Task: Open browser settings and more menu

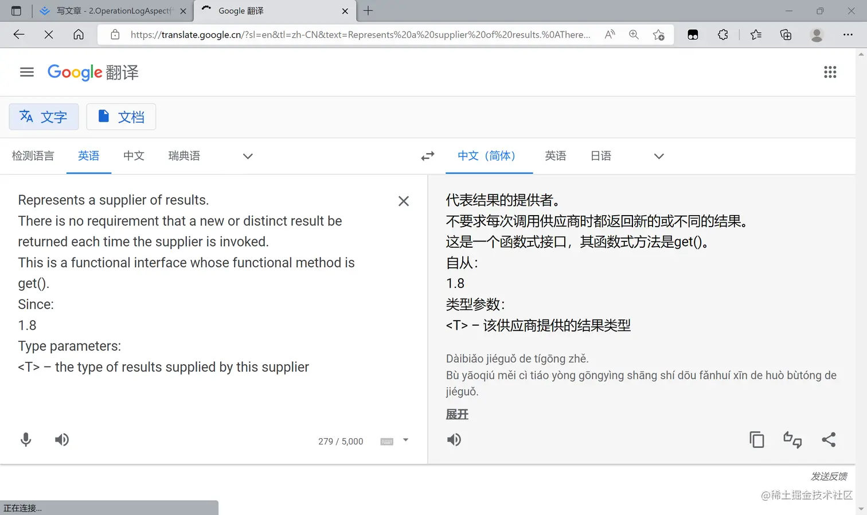Action: pyautogui.click(x=848, y=34)
